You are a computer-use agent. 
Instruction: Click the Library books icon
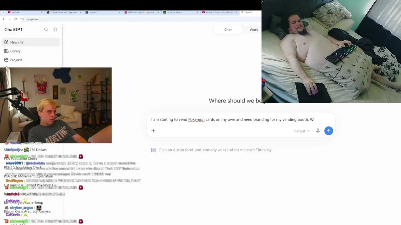(x=6, y=51)
